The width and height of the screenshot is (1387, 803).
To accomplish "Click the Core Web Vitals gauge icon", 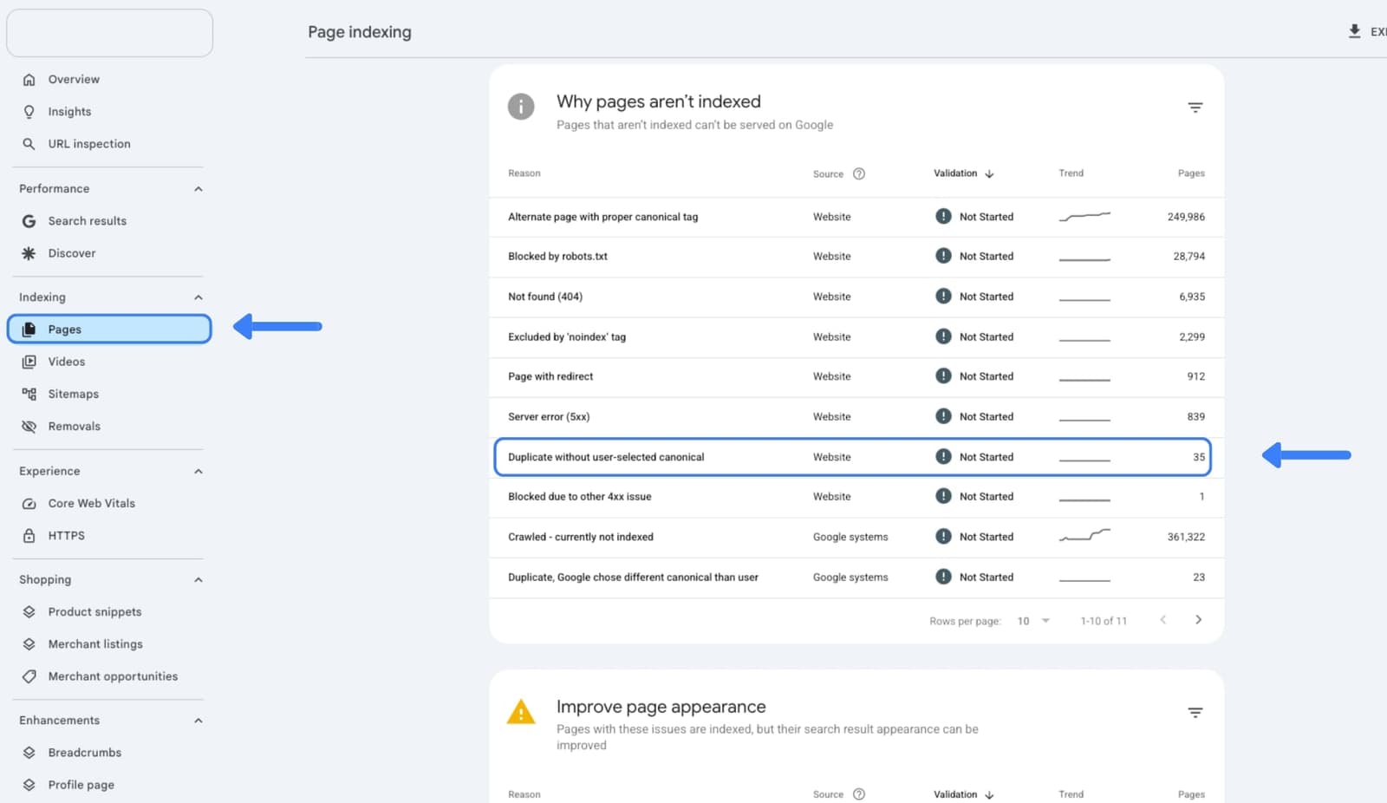I will [x=29, y=504].
